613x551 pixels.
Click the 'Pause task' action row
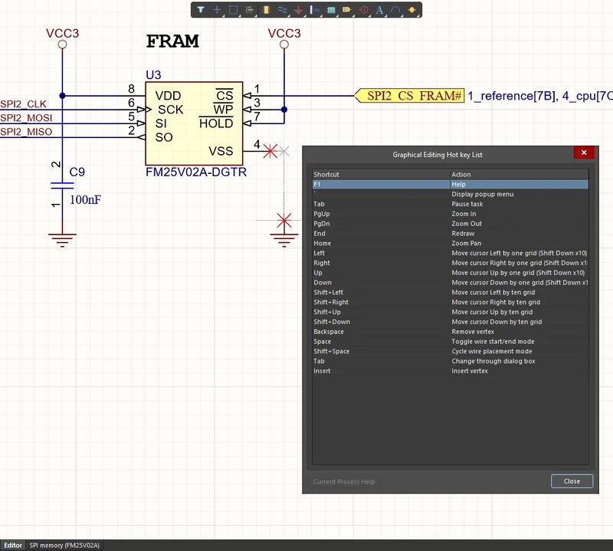(x=451, y=204)
